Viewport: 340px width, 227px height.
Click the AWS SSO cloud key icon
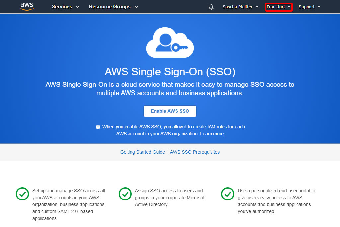(170, 42)
